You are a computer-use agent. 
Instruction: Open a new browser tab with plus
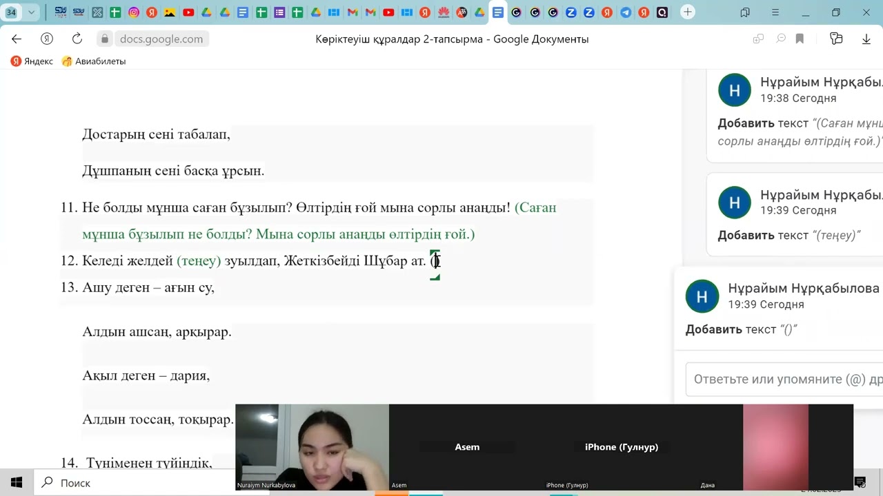pyautogui.click(x=687, y=12)
